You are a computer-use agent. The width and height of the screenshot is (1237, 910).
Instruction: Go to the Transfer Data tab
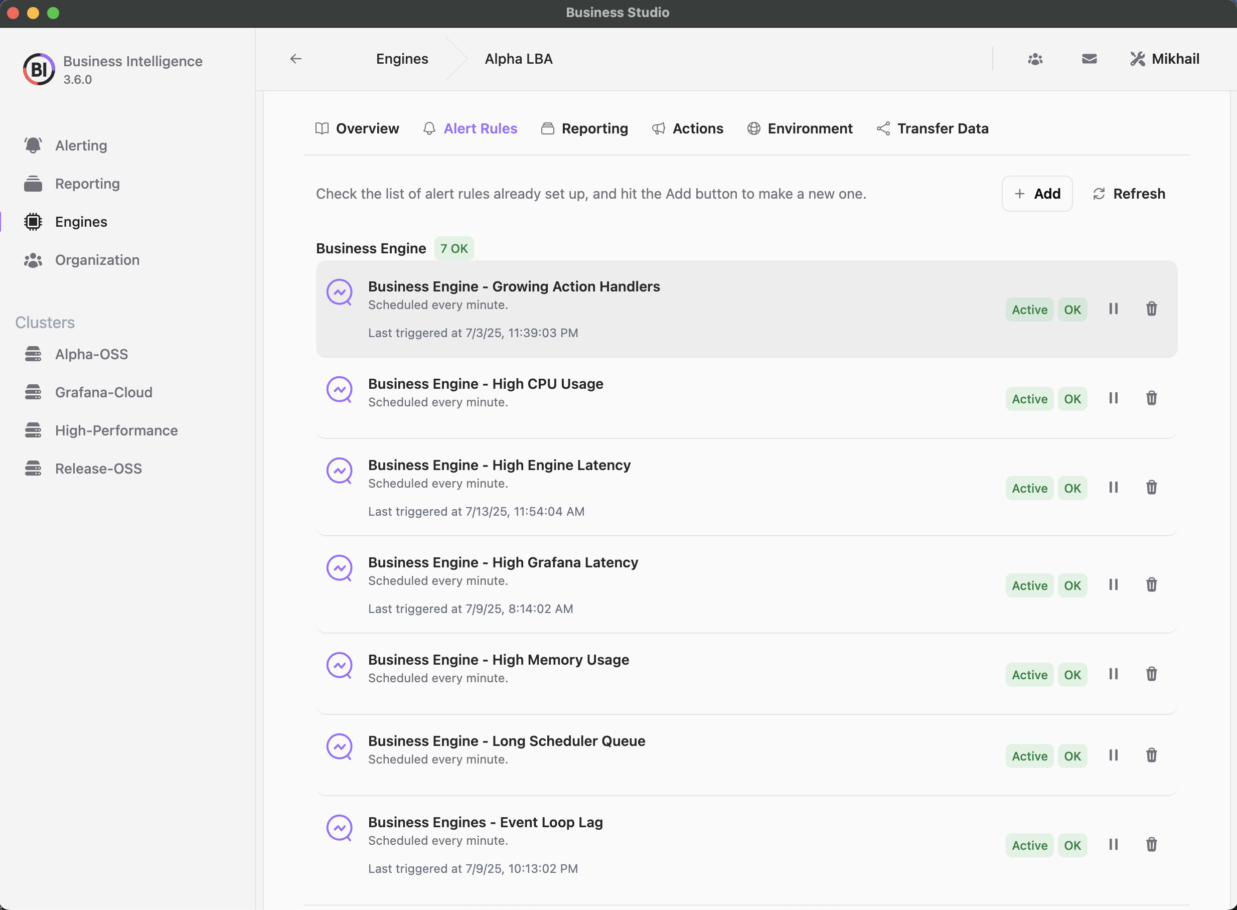point(933,128)
